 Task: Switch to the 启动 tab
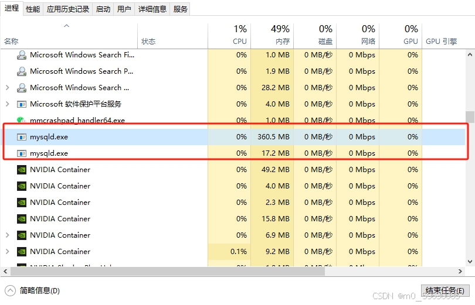103,9
